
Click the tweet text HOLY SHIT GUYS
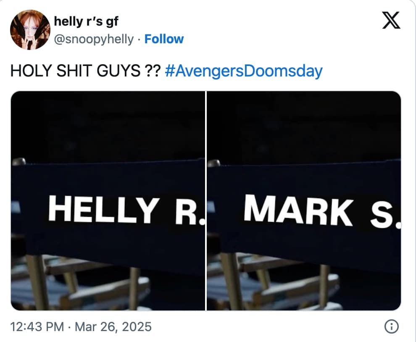(84, 71)
